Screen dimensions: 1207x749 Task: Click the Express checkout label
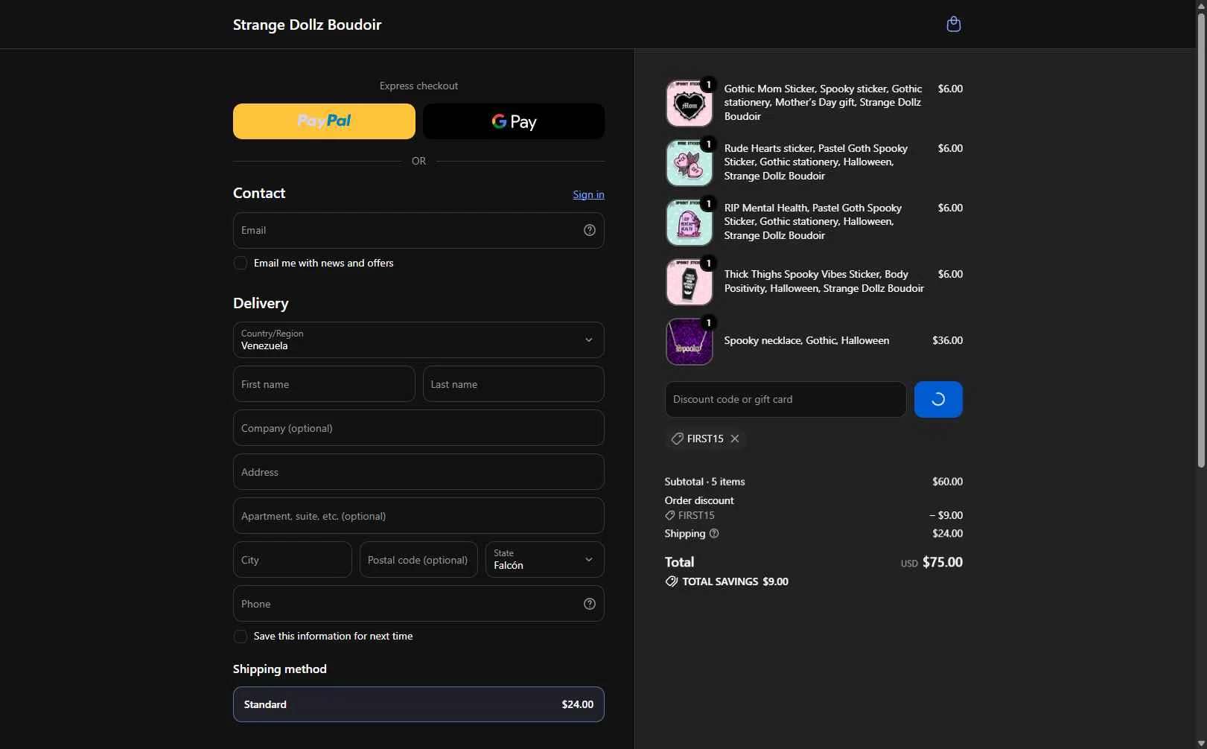tap(418, 86)
